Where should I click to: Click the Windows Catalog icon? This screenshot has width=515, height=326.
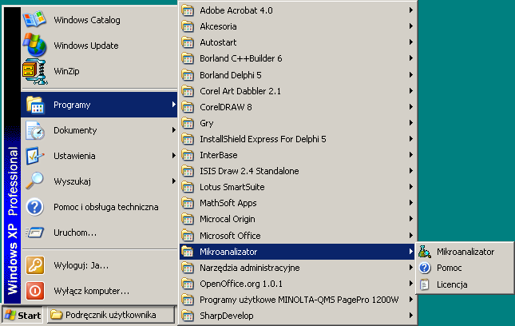click(x=34, y=19)
